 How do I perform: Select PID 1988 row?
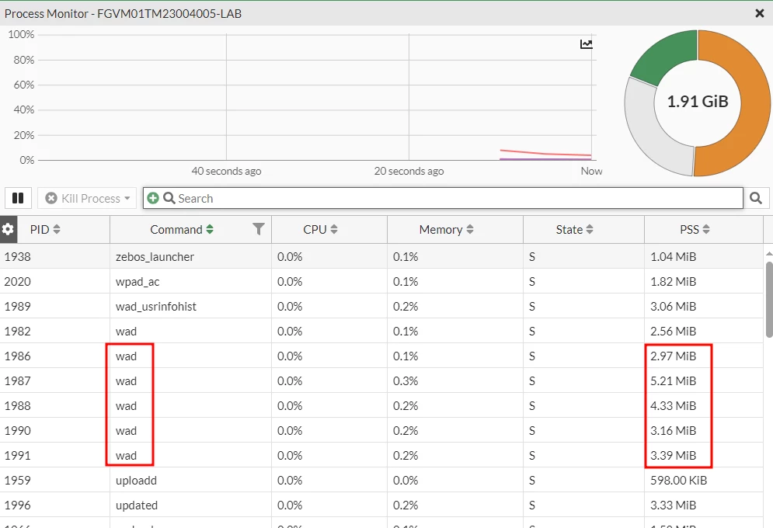point(381,406)
